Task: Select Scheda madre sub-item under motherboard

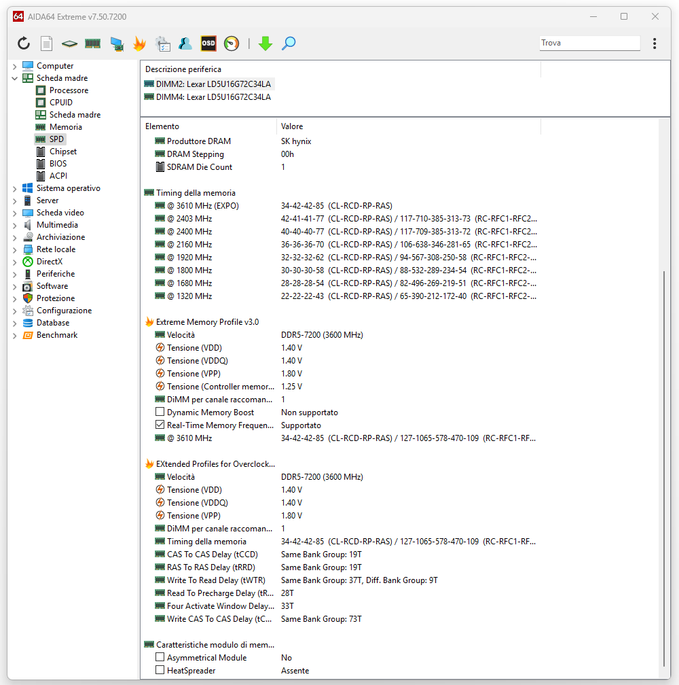Action: pyautogui.click(x=75, y=114)
